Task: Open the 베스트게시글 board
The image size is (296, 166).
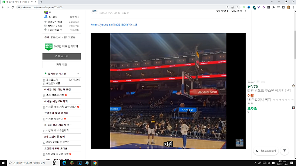Action: (x=53, y=83)
